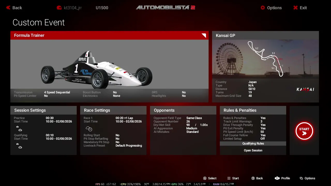Click the view button icon beside bottom Options
331x186 pixels.
[x=301, y=178]
